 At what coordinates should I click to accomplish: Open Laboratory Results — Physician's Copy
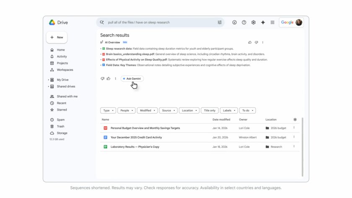point(135,147)
